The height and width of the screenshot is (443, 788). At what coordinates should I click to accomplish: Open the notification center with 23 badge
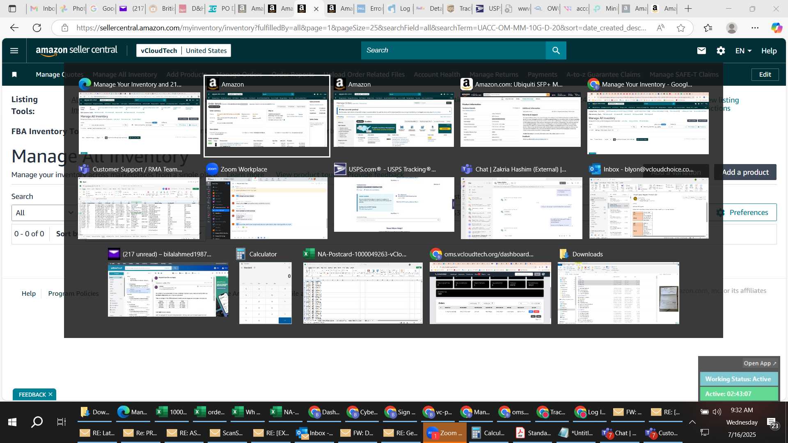pyautogui.click(x=772, y=423)
